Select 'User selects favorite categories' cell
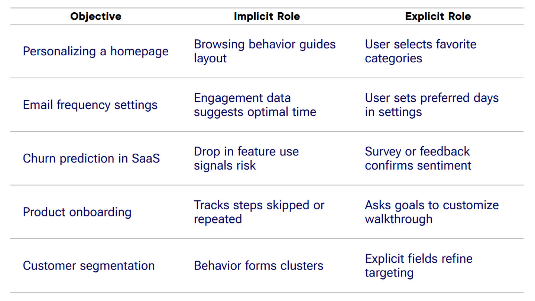Viewport: 535px width, 301px height. click(x=420, y=51)
